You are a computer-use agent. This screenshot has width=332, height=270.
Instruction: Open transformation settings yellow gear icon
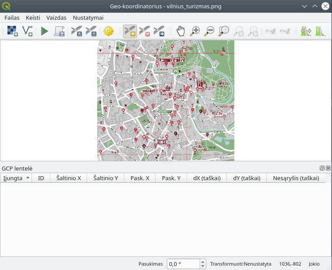coord(109,31)
